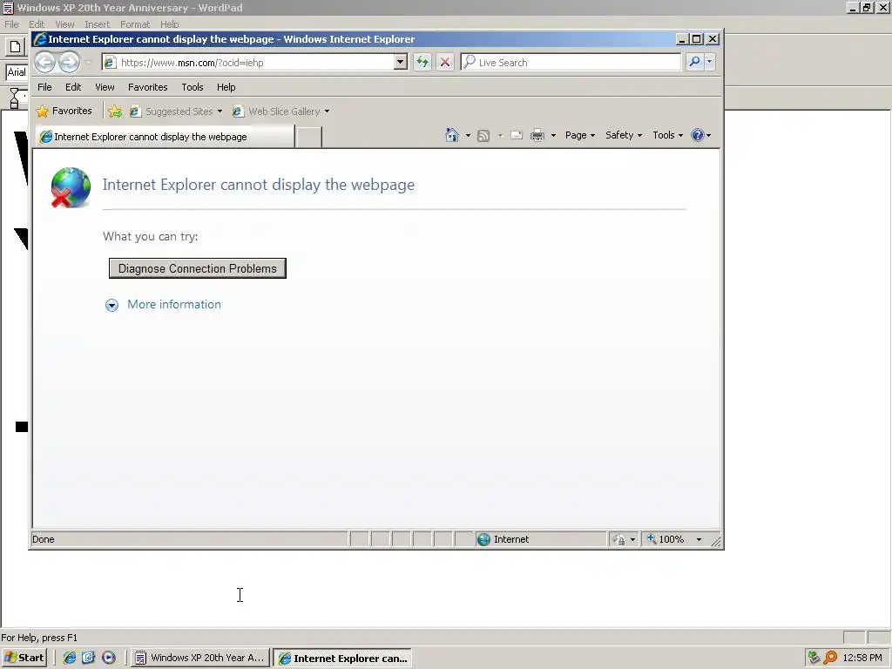Click the Arial font box in WordPad
The width and height of the screenshot is (892, 669).
pyautogui.click(x=17, y=72)
